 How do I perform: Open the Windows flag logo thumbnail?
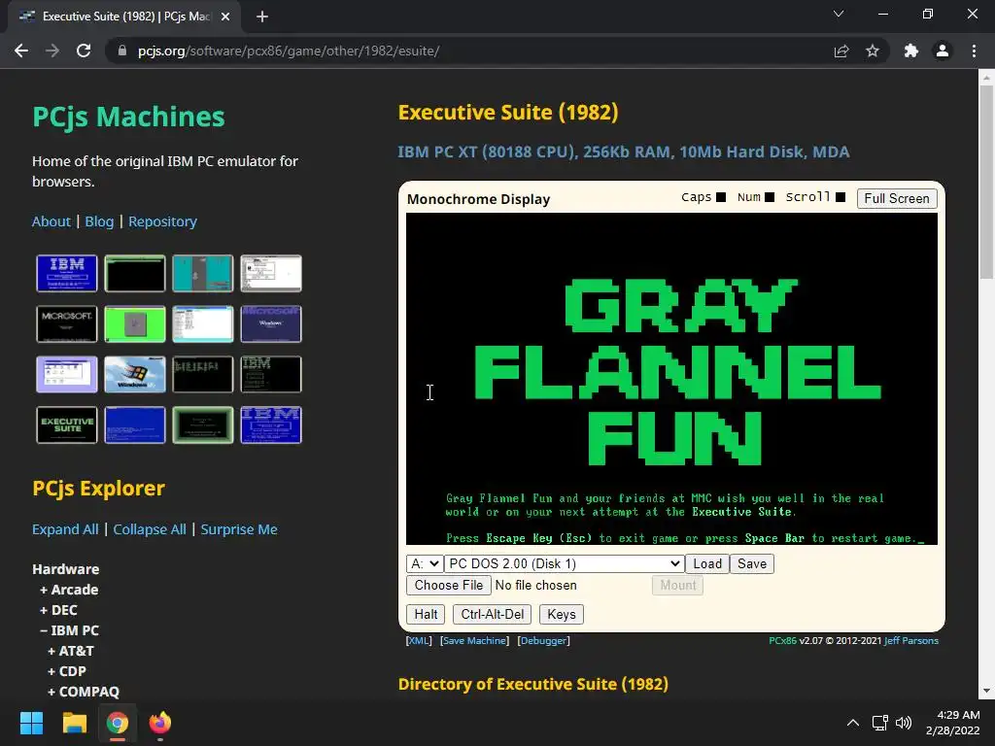click(134, 374)
